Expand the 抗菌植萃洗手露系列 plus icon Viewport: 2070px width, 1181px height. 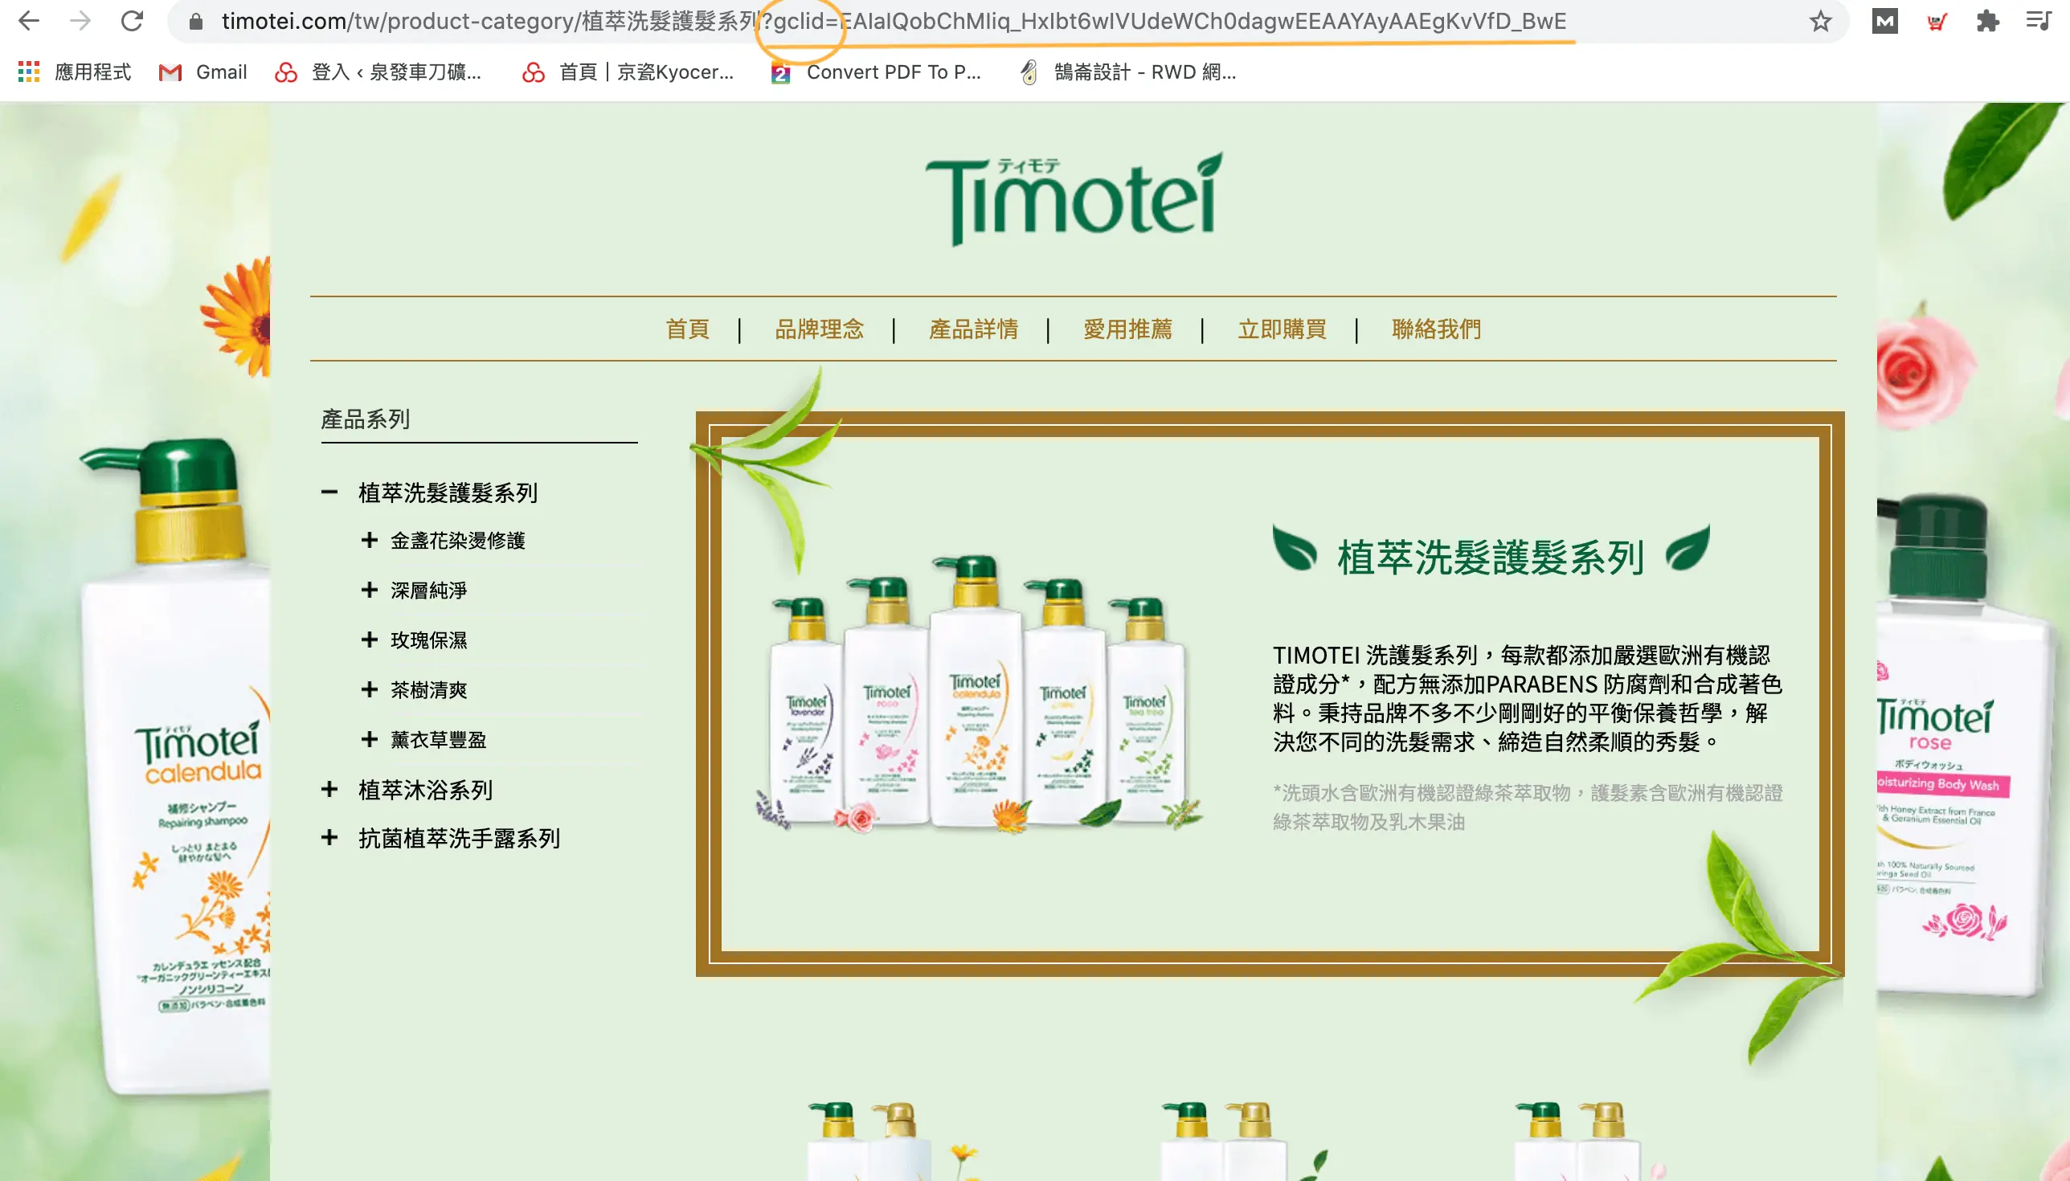pos(329,838)
